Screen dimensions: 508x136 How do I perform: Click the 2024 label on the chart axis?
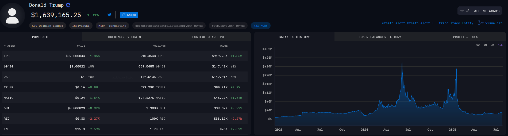pyautogui.click(x=364, y=130)
